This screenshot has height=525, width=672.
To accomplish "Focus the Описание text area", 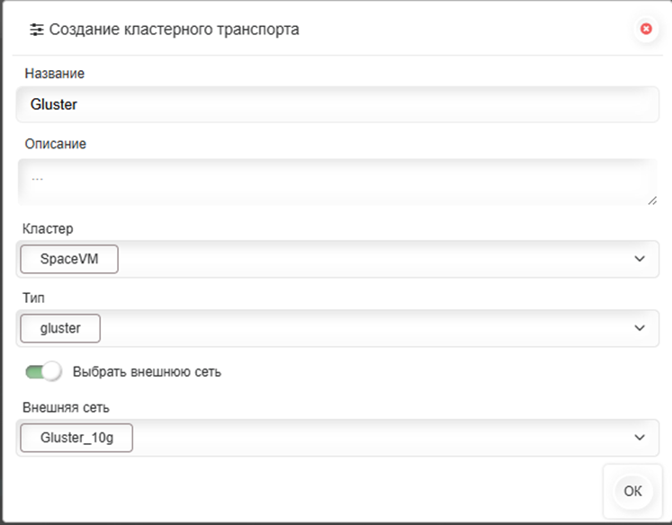I will point(337,182).
